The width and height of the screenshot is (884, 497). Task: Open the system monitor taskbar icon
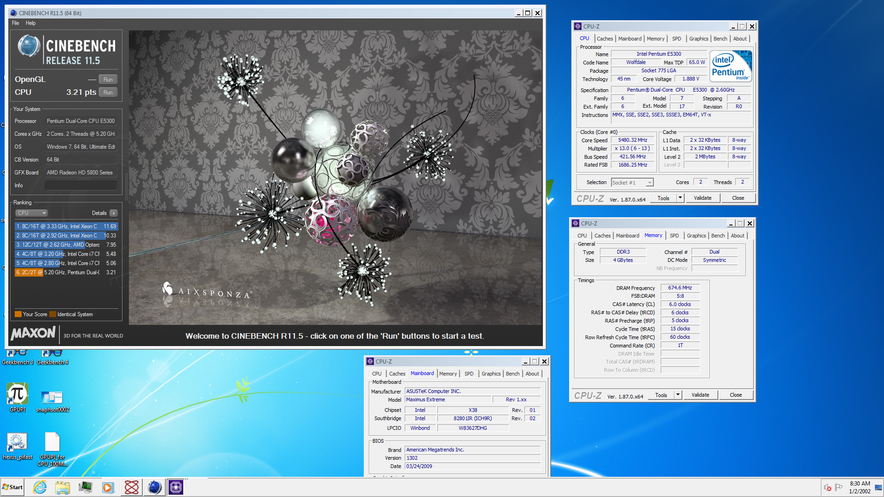click(x=85, y=487)
